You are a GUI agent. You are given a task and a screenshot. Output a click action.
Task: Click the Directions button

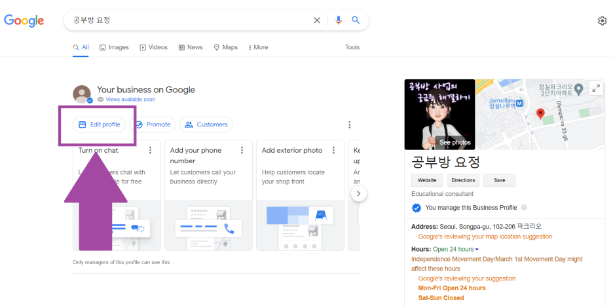463,180
